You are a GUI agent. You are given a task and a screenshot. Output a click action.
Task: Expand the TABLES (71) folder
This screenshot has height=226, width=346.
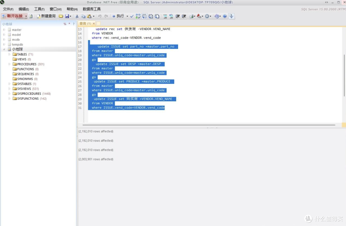tap(10, 54)
